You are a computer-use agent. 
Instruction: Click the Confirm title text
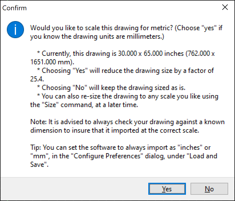[15, 8]
